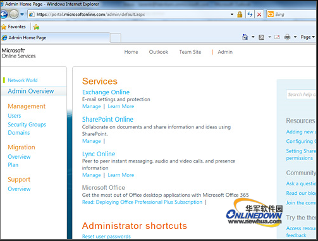This screenshot has width=318, height=241.
Task: Open the Page menu dropdown
Action: pos(308,37)
